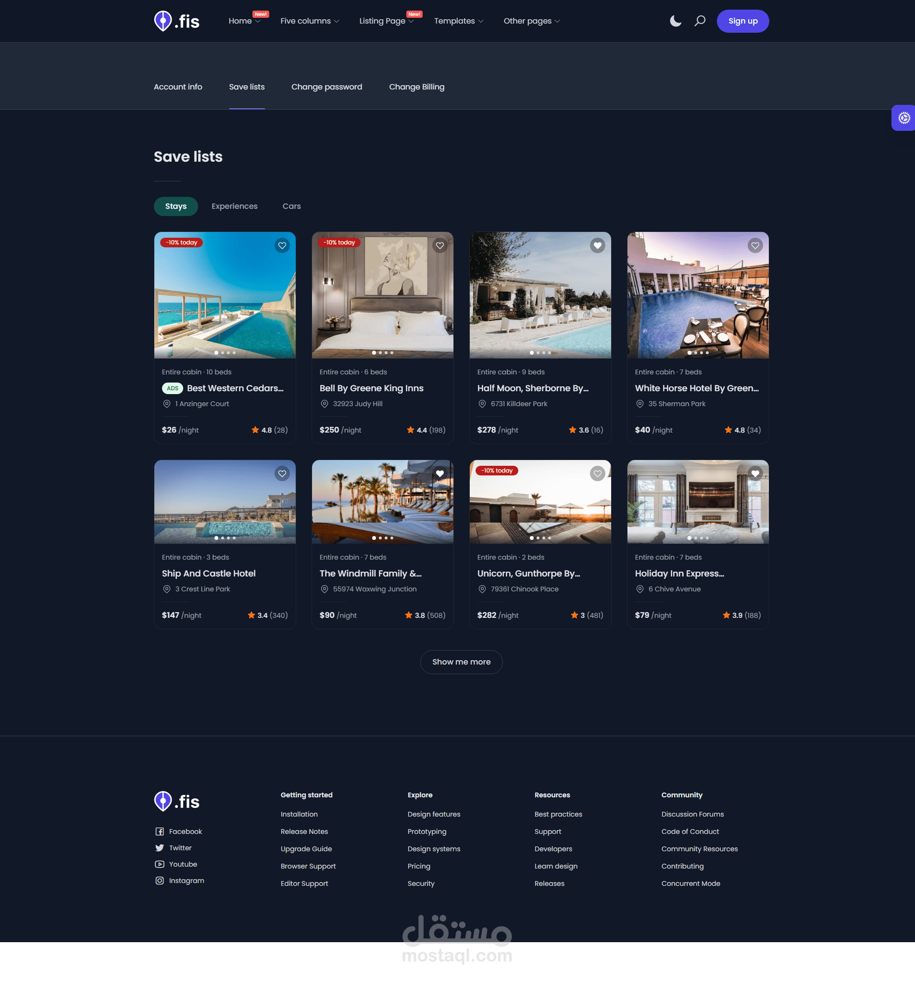This screenshot has height=985, width=915.
Task: Switch to the Experiences tab
Action: click(x=234, y=206)
